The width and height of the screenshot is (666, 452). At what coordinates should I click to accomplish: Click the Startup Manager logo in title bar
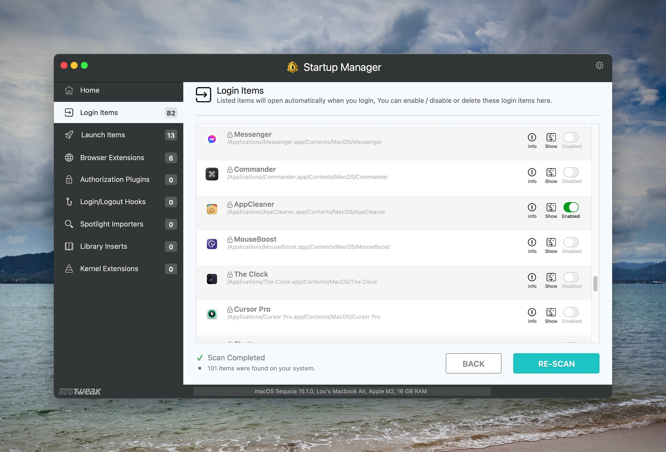tap(292, 67)
